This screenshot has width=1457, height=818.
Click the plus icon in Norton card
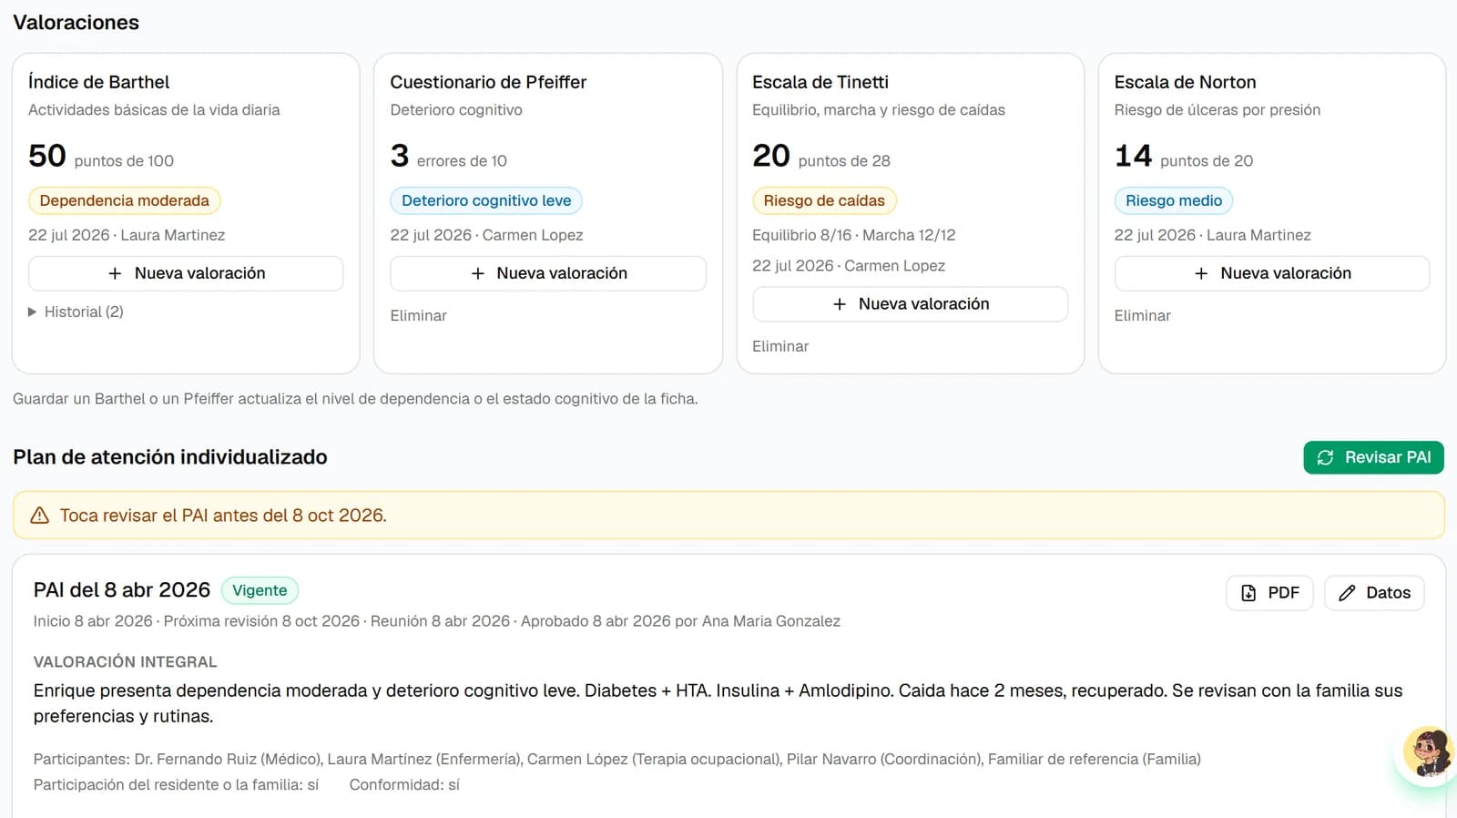(x=1201, y=273)
